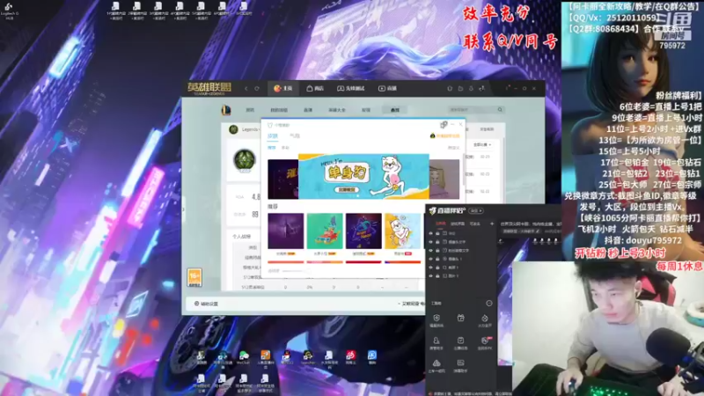Toggle visibility of the top layer row
This screenshot has width=704, height=396.
point(430,233)
